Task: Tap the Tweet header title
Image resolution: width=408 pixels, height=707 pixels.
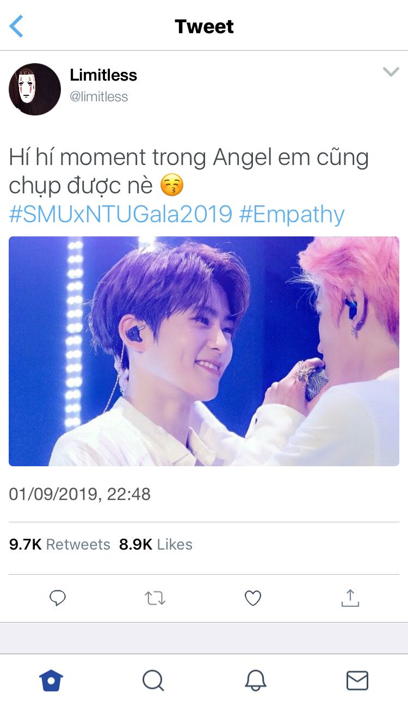Action: [x=204, y=26]
